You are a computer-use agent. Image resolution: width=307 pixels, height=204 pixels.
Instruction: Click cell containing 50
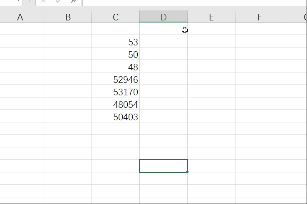tap(116, 54)
